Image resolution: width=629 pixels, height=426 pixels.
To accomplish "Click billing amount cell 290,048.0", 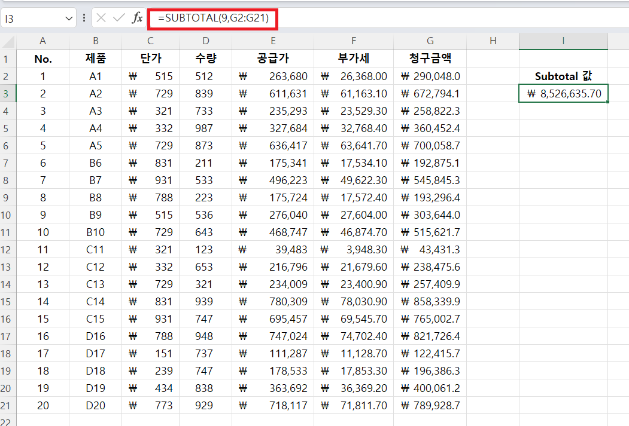I will pyautogui.click(x=430, y=76).
